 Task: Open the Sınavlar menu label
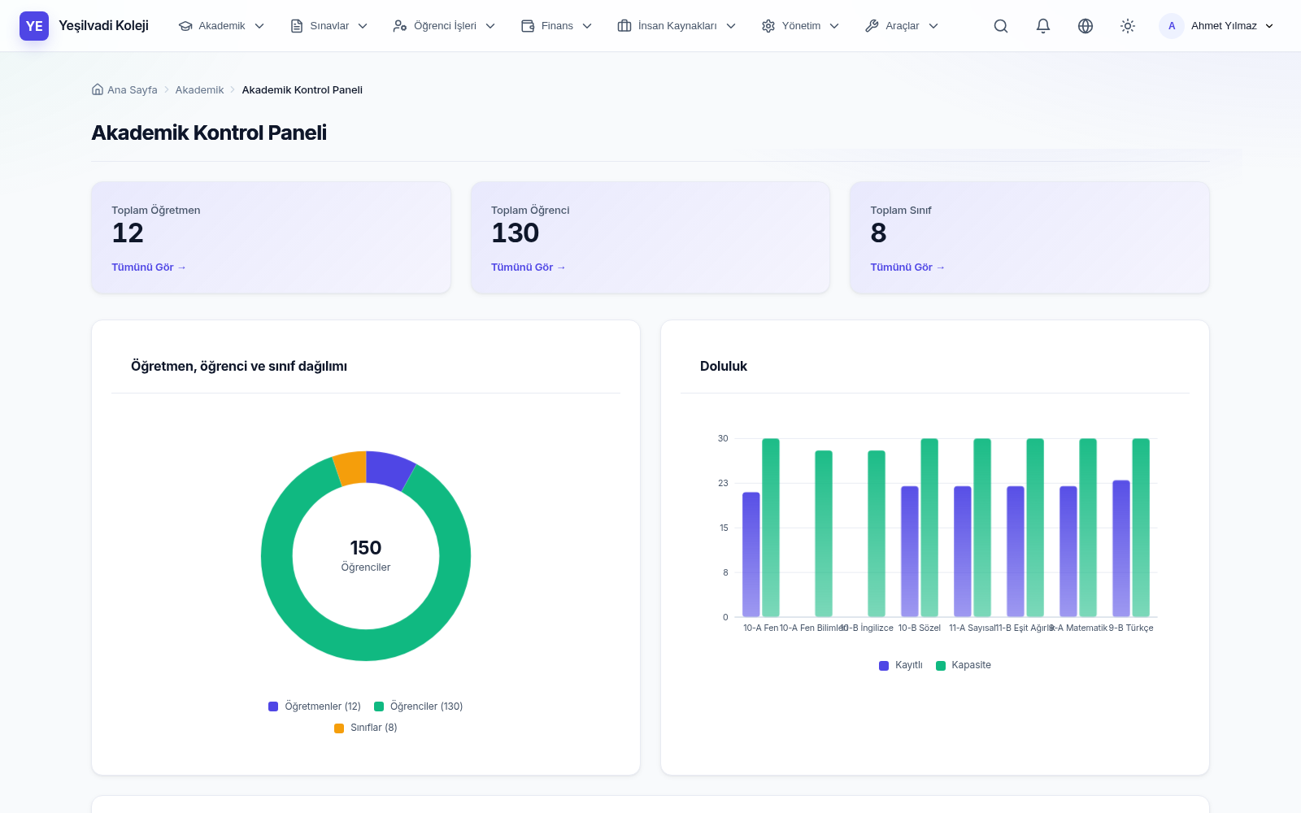pos(329,26)
